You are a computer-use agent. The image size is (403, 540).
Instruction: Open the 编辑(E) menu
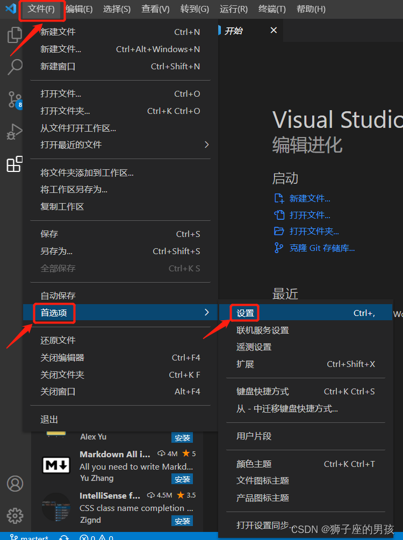(x=79, y=9)
